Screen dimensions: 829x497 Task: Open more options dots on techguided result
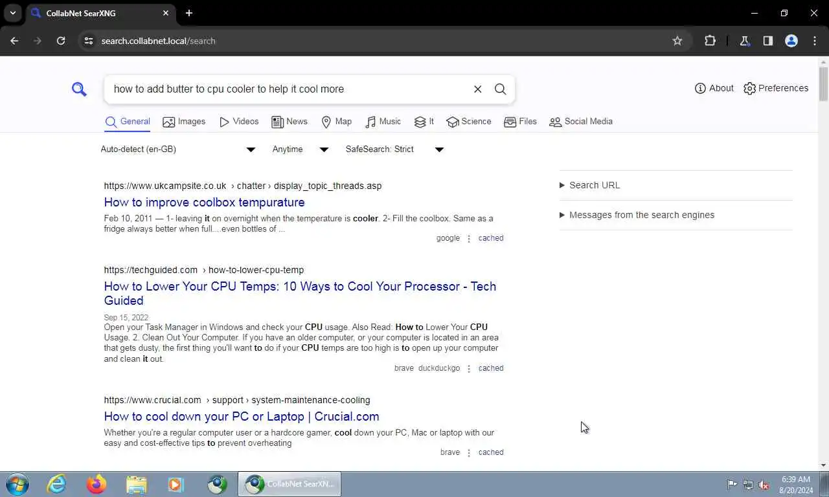pyautogui.click(x=469, y=369)
